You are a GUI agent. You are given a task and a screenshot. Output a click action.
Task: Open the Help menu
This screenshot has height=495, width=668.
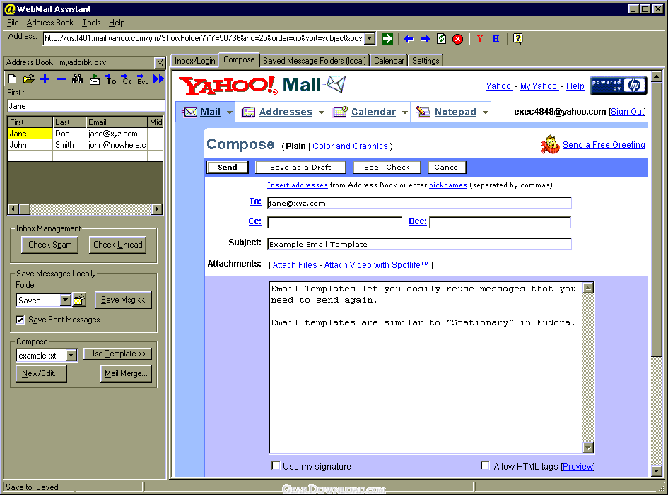coord(117,23)
